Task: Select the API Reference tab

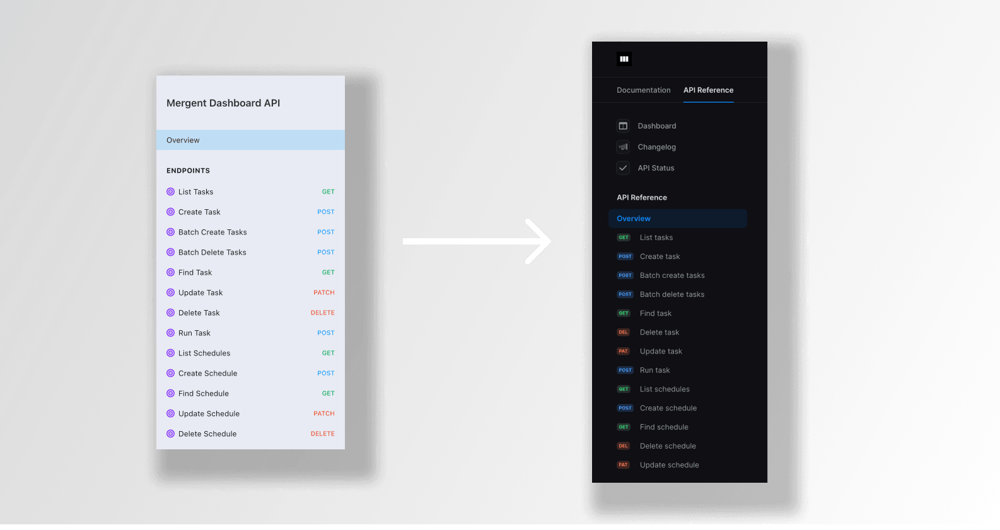Action: tap(708, 90)
